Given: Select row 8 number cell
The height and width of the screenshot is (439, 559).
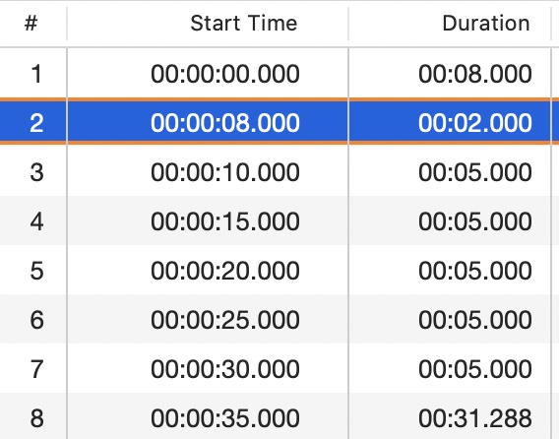Looking at the screenshot, I should click(x=36, y=418).
